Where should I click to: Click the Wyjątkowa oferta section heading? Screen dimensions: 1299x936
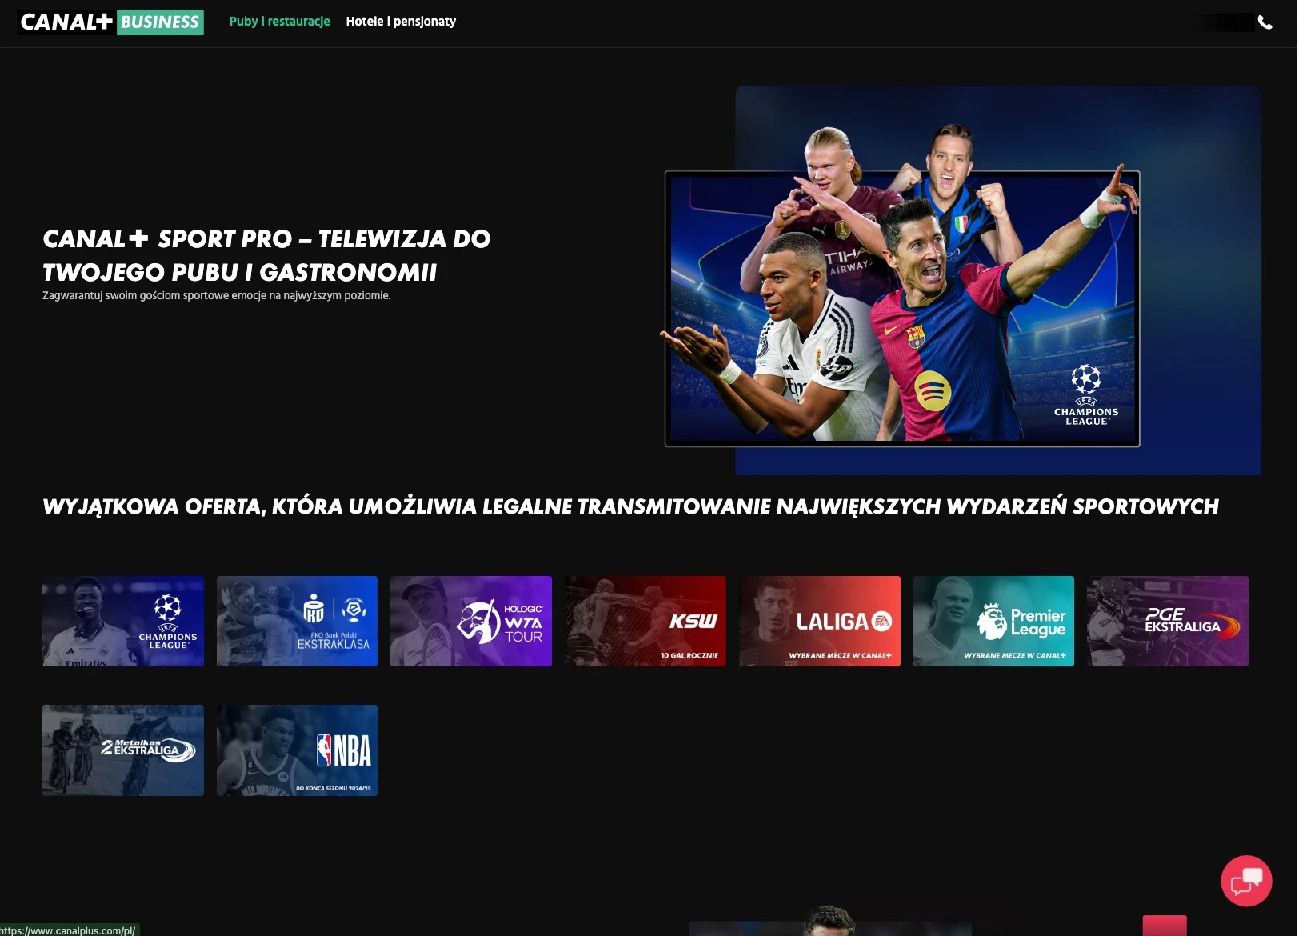[630, 506]
